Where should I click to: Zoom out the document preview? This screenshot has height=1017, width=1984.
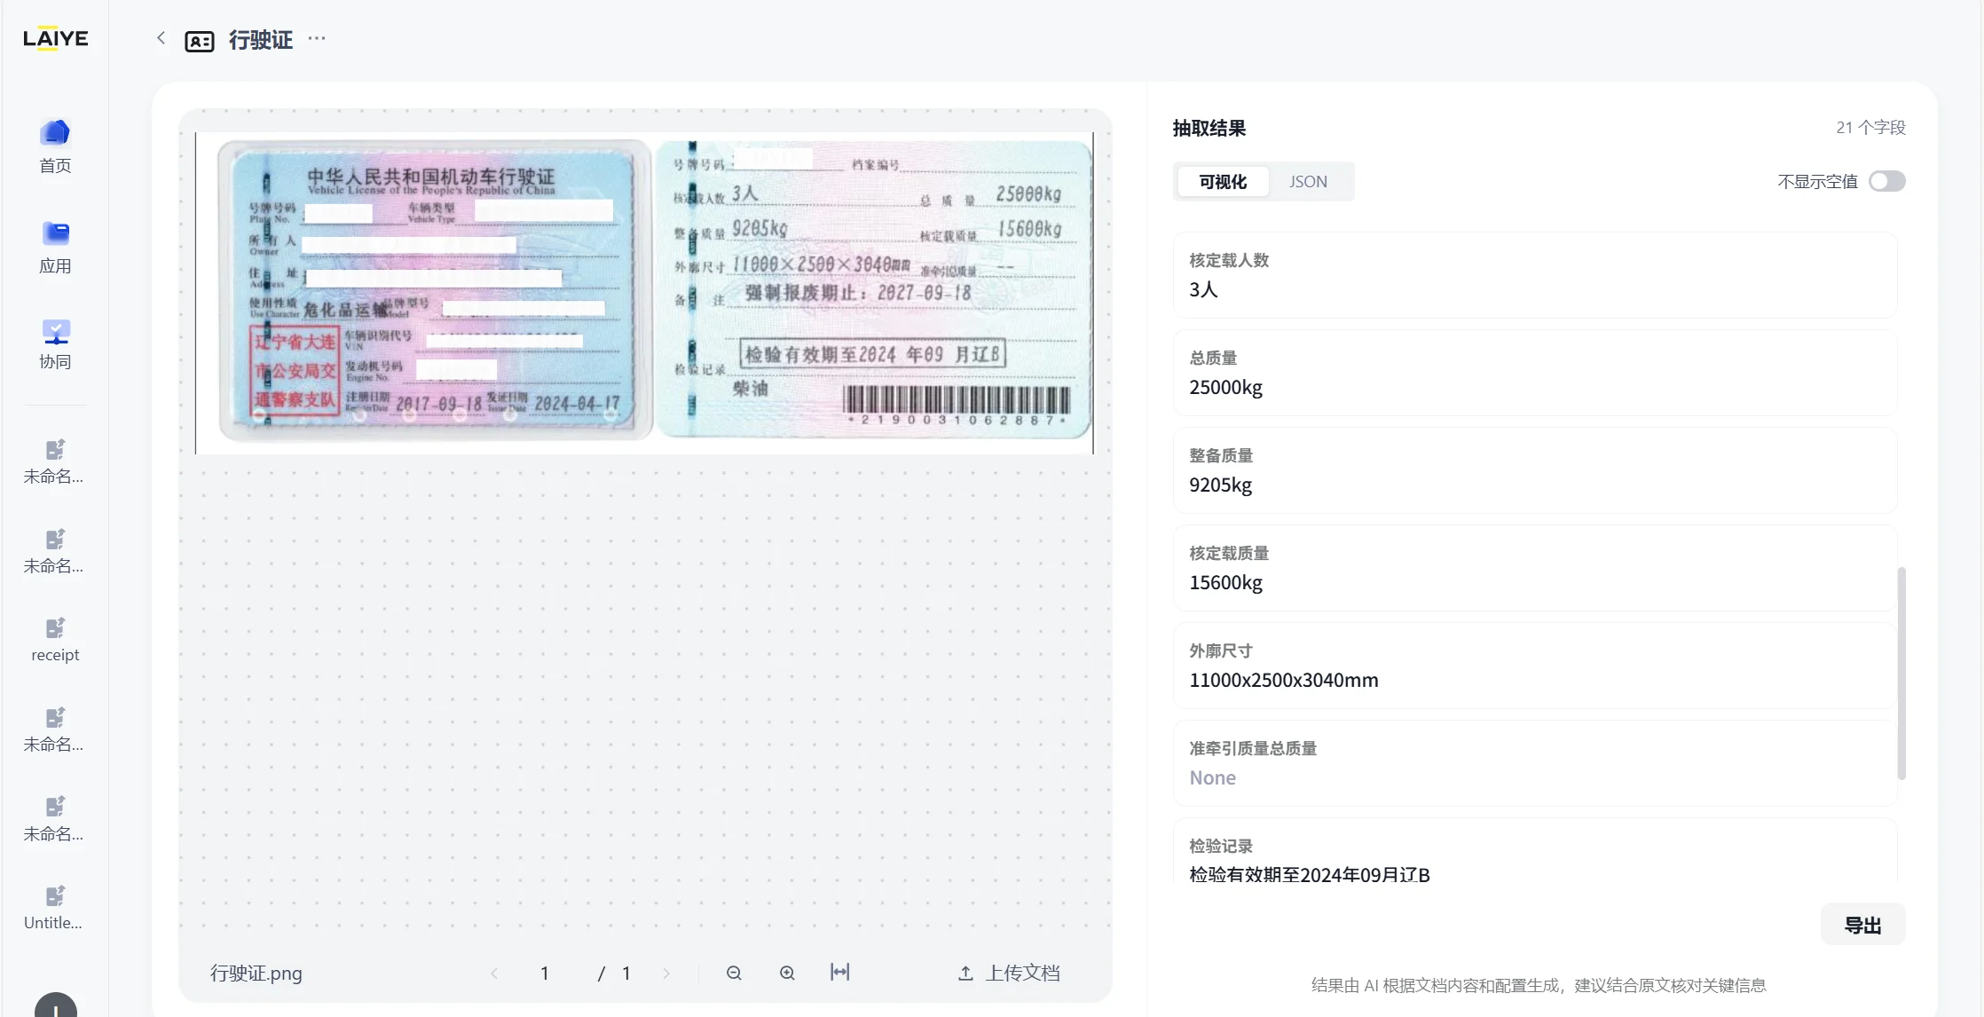[734, 973]
